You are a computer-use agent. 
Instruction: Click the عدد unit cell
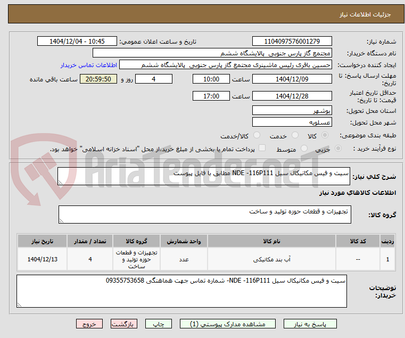pos(184,259)
